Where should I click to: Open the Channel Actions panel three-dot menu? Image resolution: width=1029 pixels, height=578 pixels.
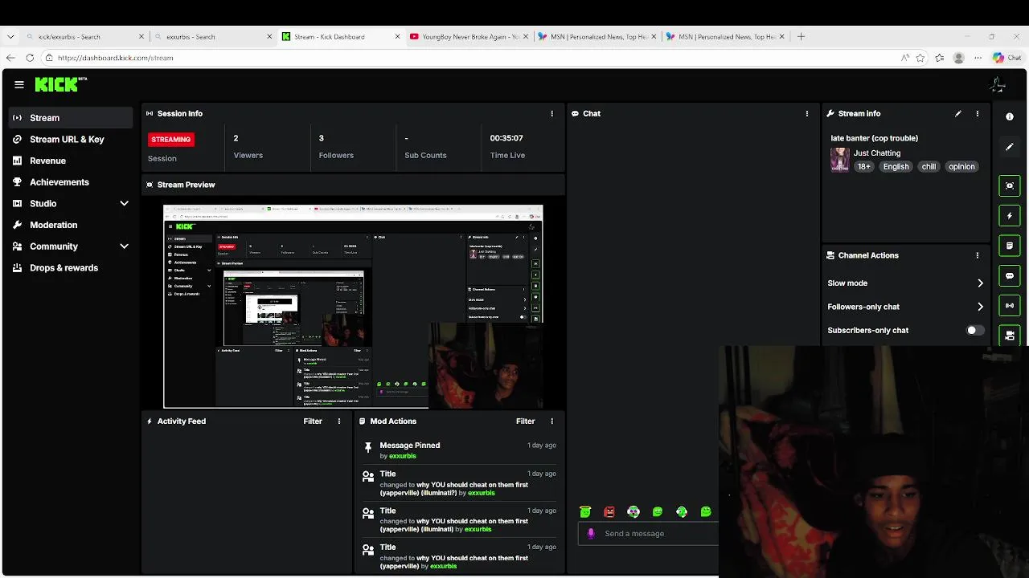point(978,255)
